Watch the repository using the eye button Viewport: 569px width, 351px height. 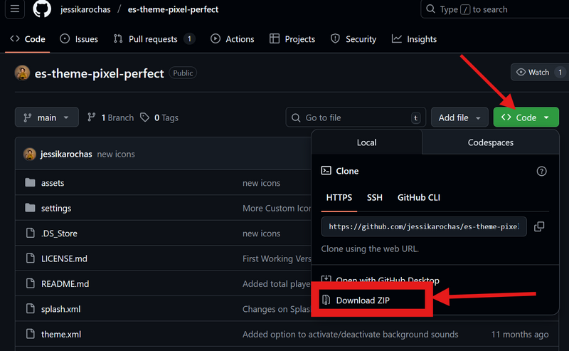[x=533, y=72]
